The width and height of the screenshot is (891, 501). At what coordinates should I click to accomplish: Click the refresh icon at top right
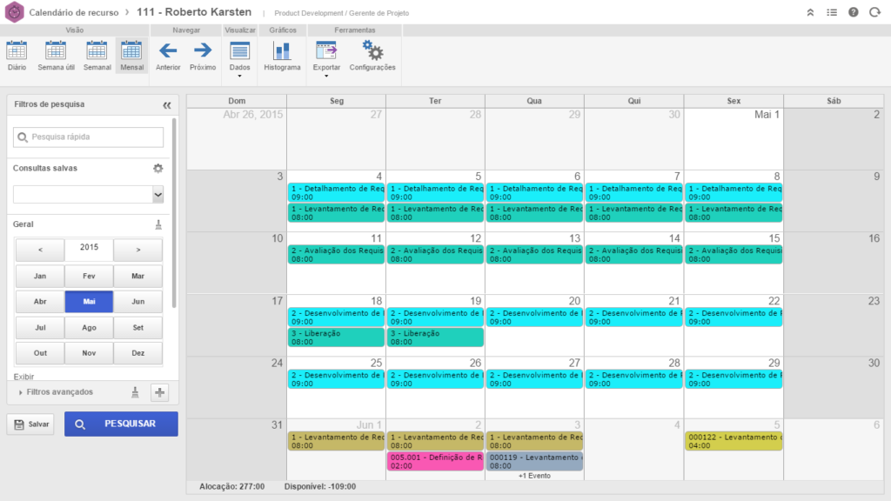tap(874, 12)
